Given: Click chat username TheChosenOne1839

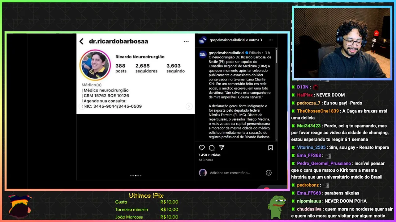Looking at the screenshot, I should [318, 111].
